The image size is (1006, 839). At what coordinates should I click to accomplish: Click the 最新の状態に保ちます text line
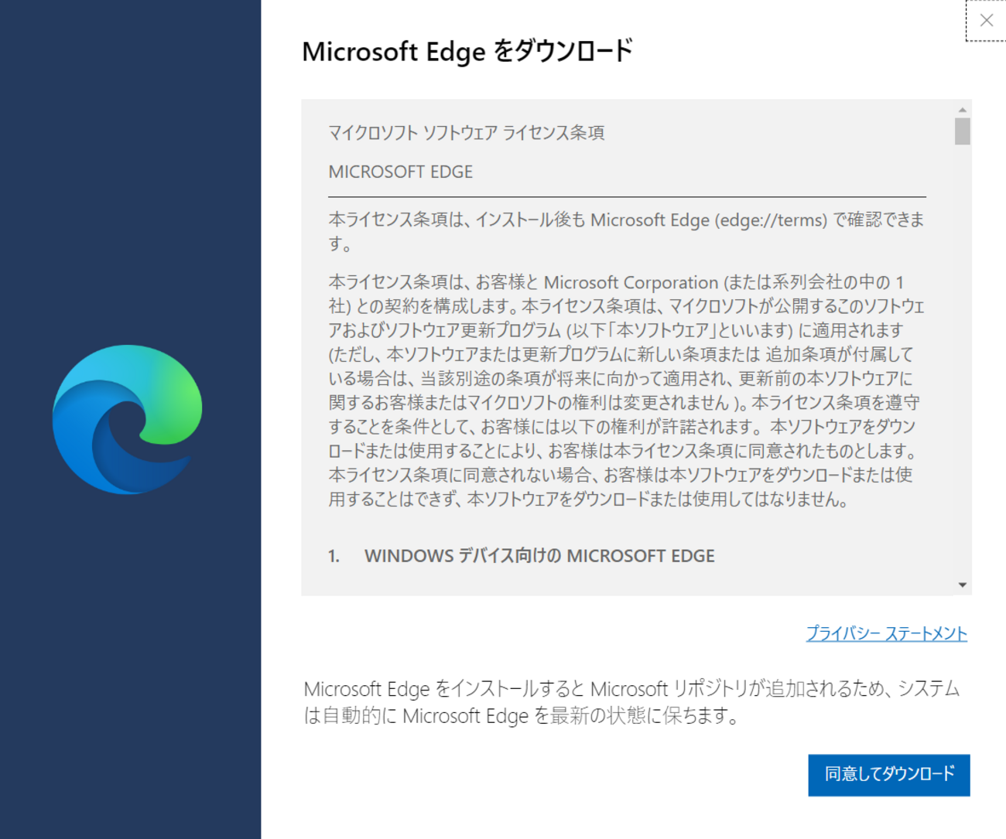520,716
